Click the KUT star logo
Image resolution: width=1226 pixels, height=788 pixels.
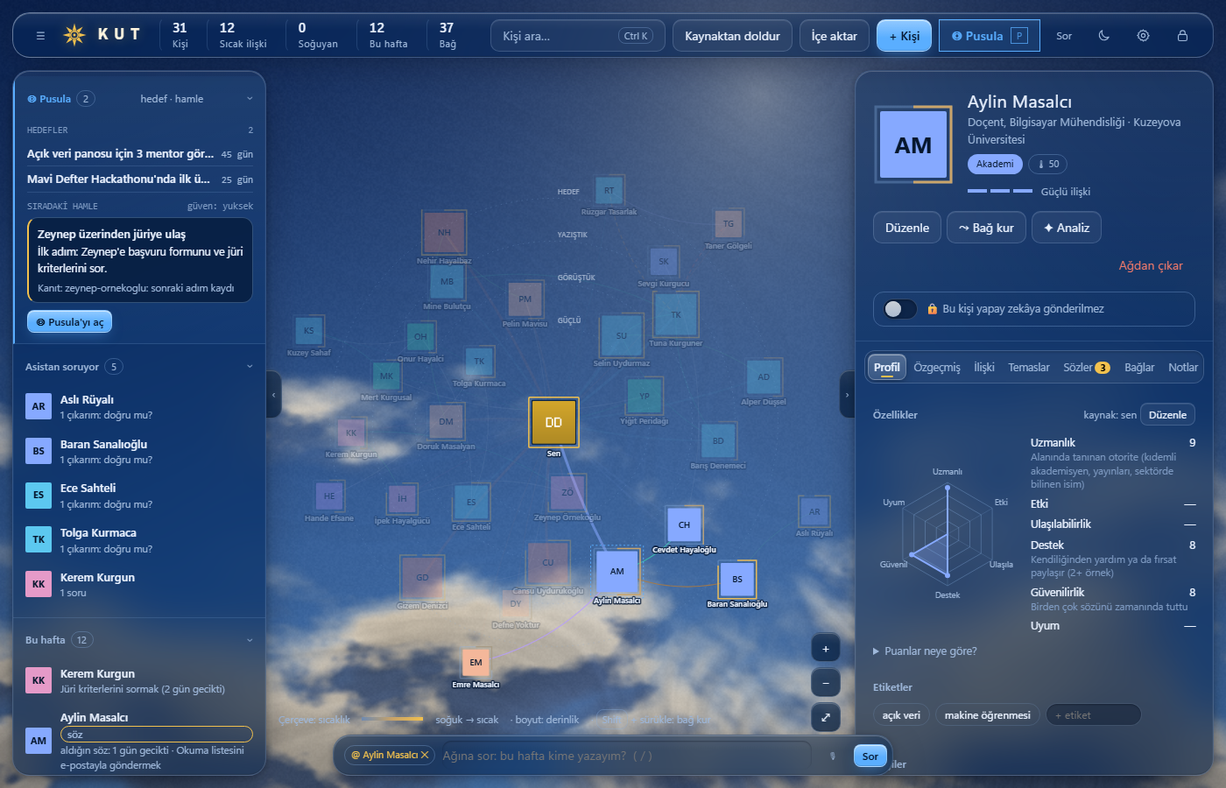[x=74, y=35]
